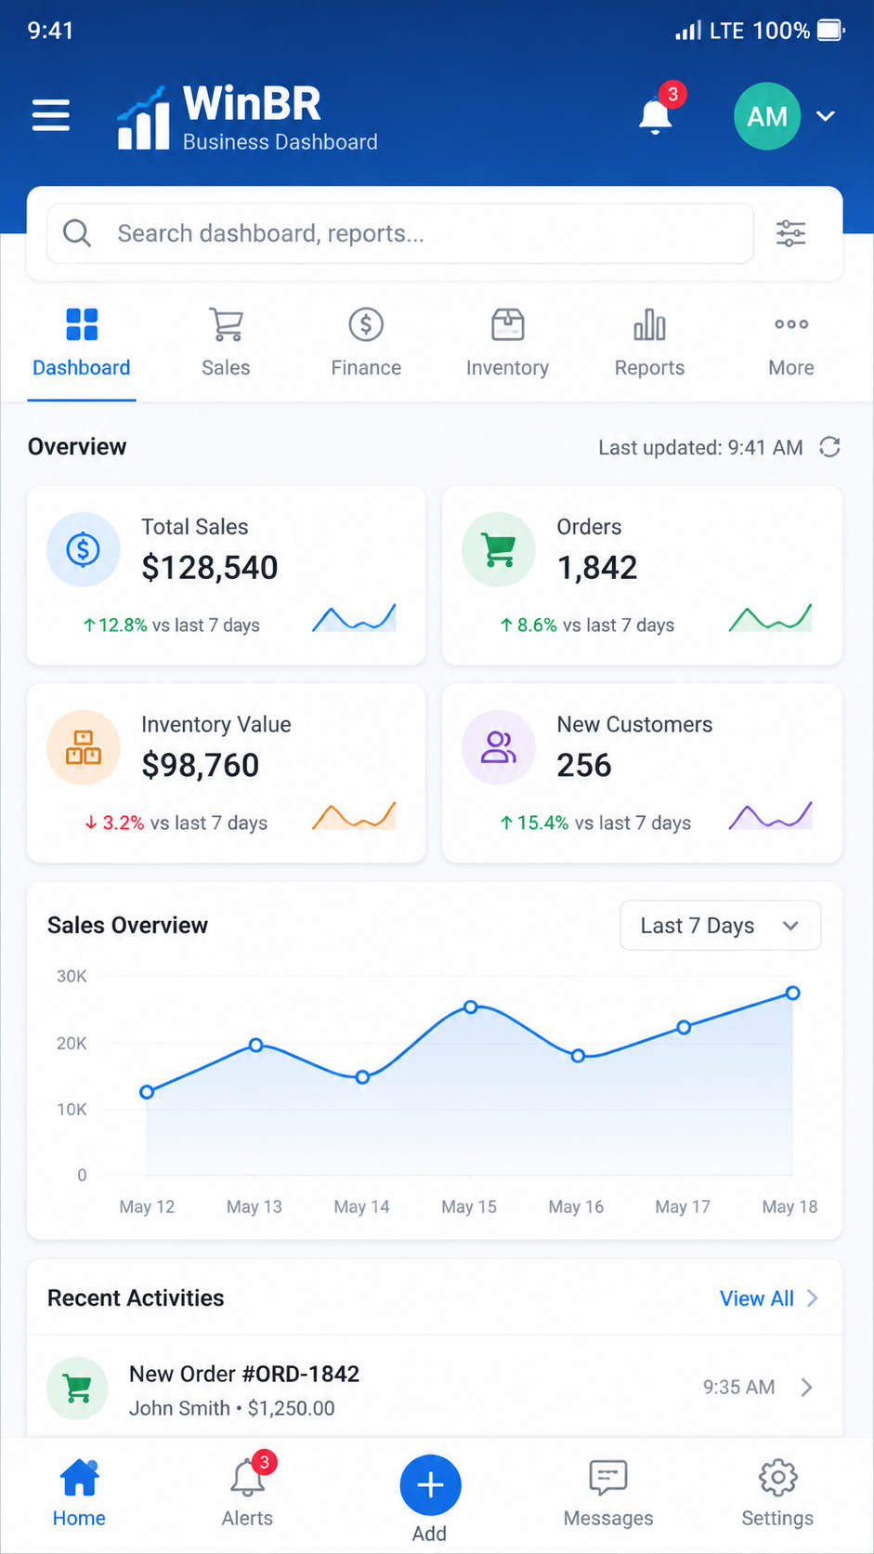The width and height of the screenshot is (874, 1554).
Task: Refresh the overview data
Action: point(829,447)
